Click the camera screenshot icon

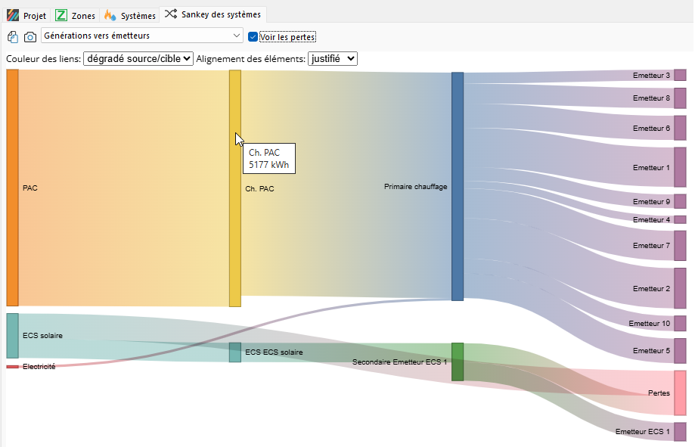tap(30, 36)
